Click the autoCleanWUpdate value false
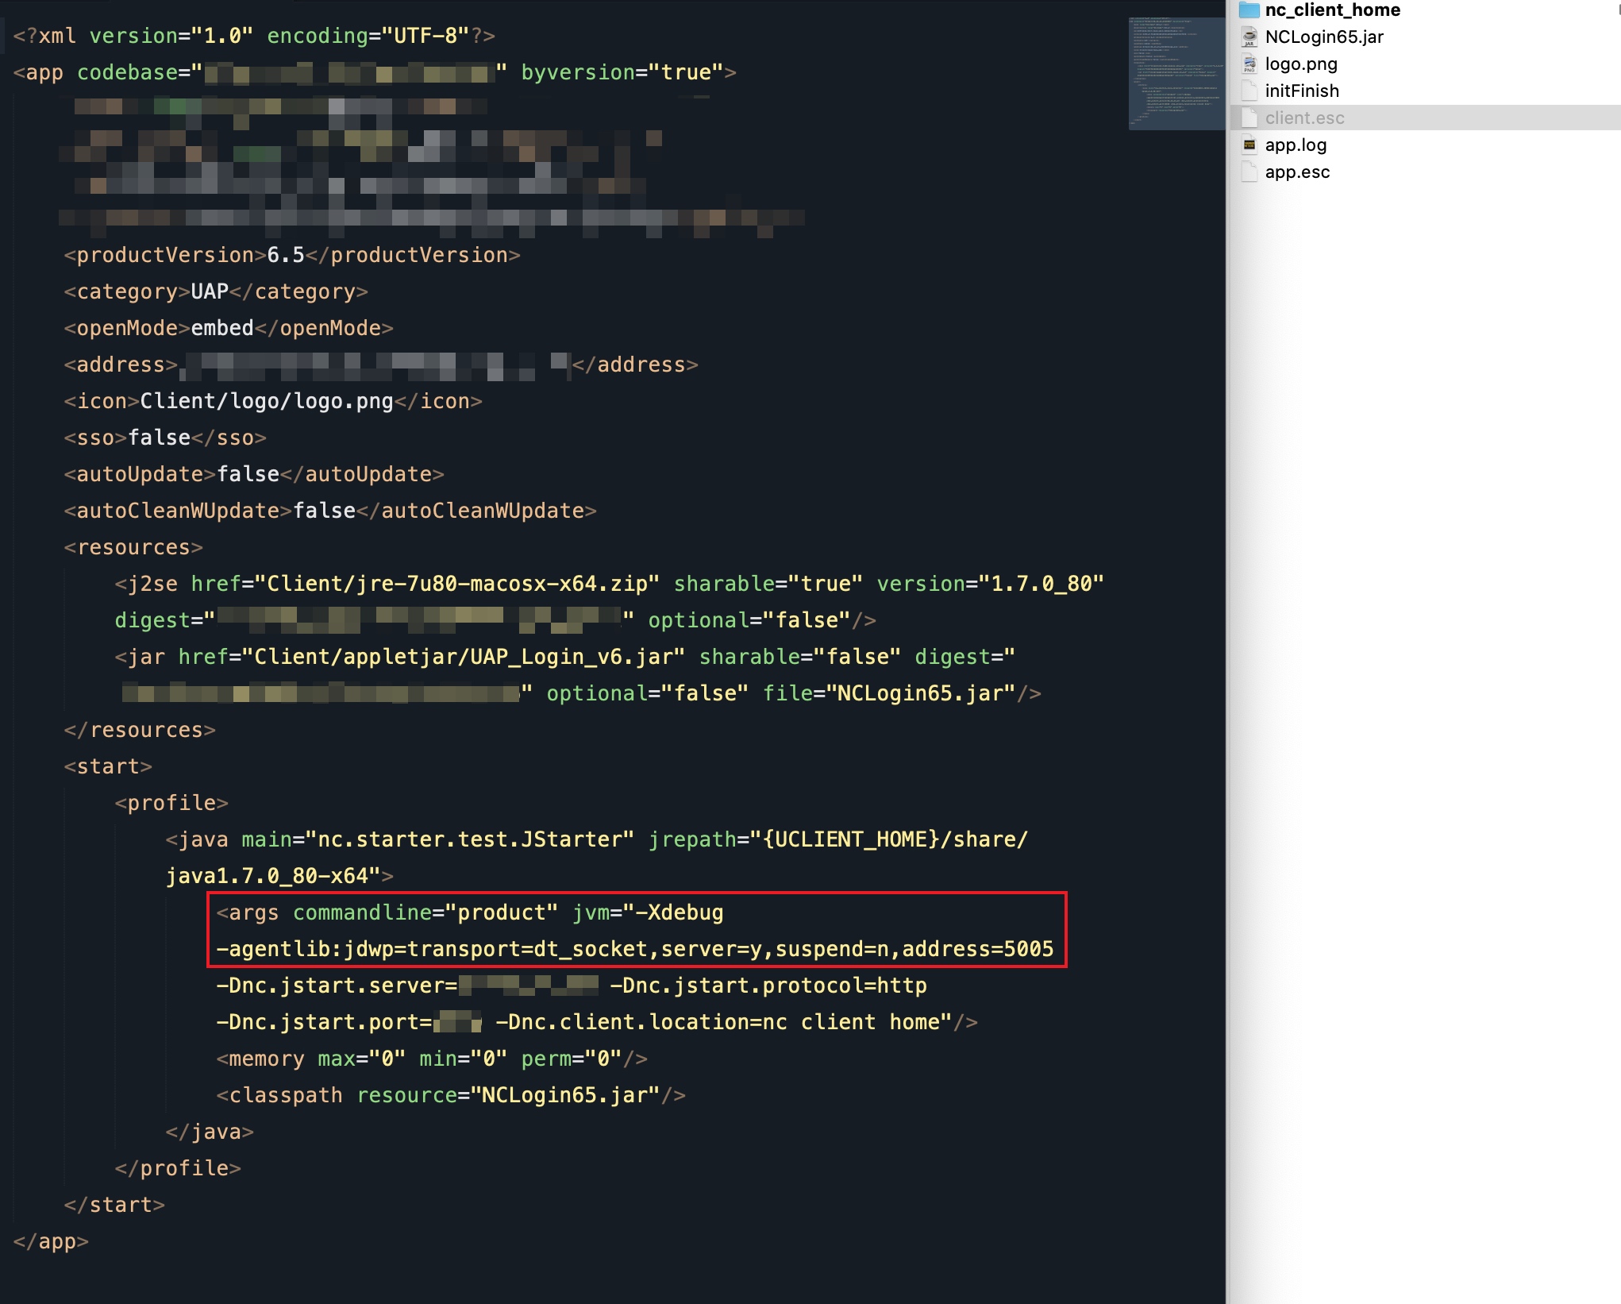This screenshot has width=1621, height=1304. point(325,511)
